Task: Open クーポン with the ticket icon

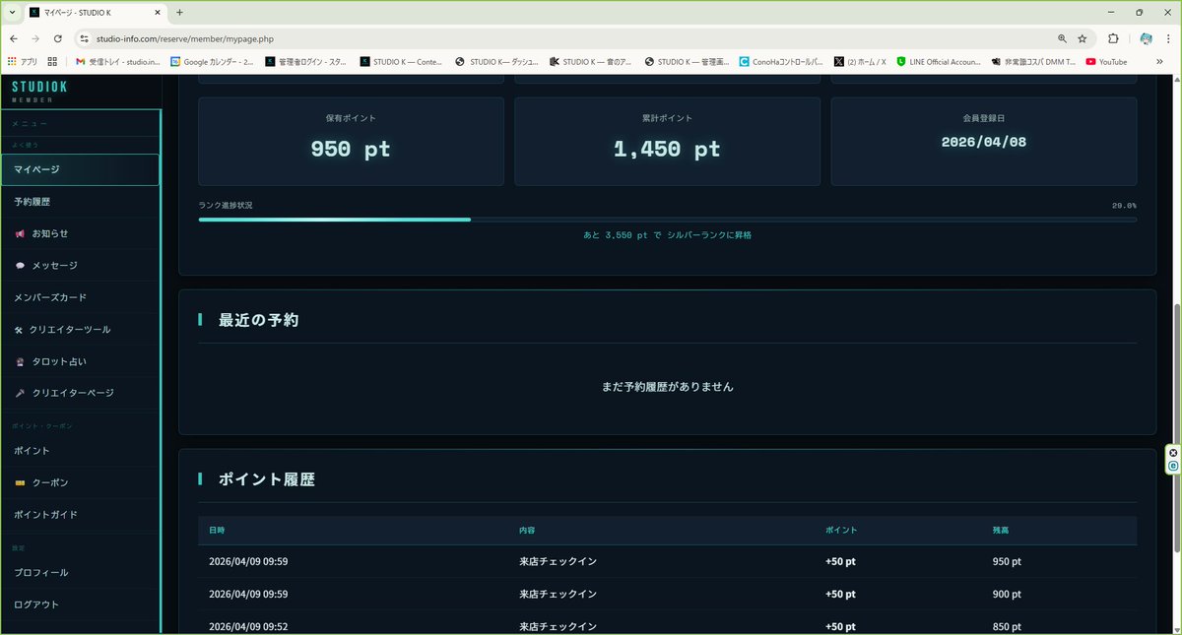Action: (80, 482)
